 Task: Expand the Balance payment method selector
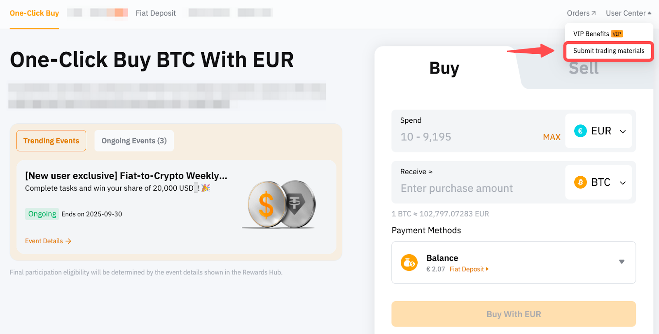pyautogui.click(x=622, y=262)
